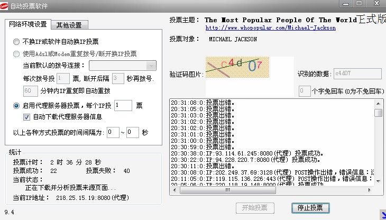Click the minimum vote interval field
The height and width of the screenshot is (220, 386).
[113, 132]
